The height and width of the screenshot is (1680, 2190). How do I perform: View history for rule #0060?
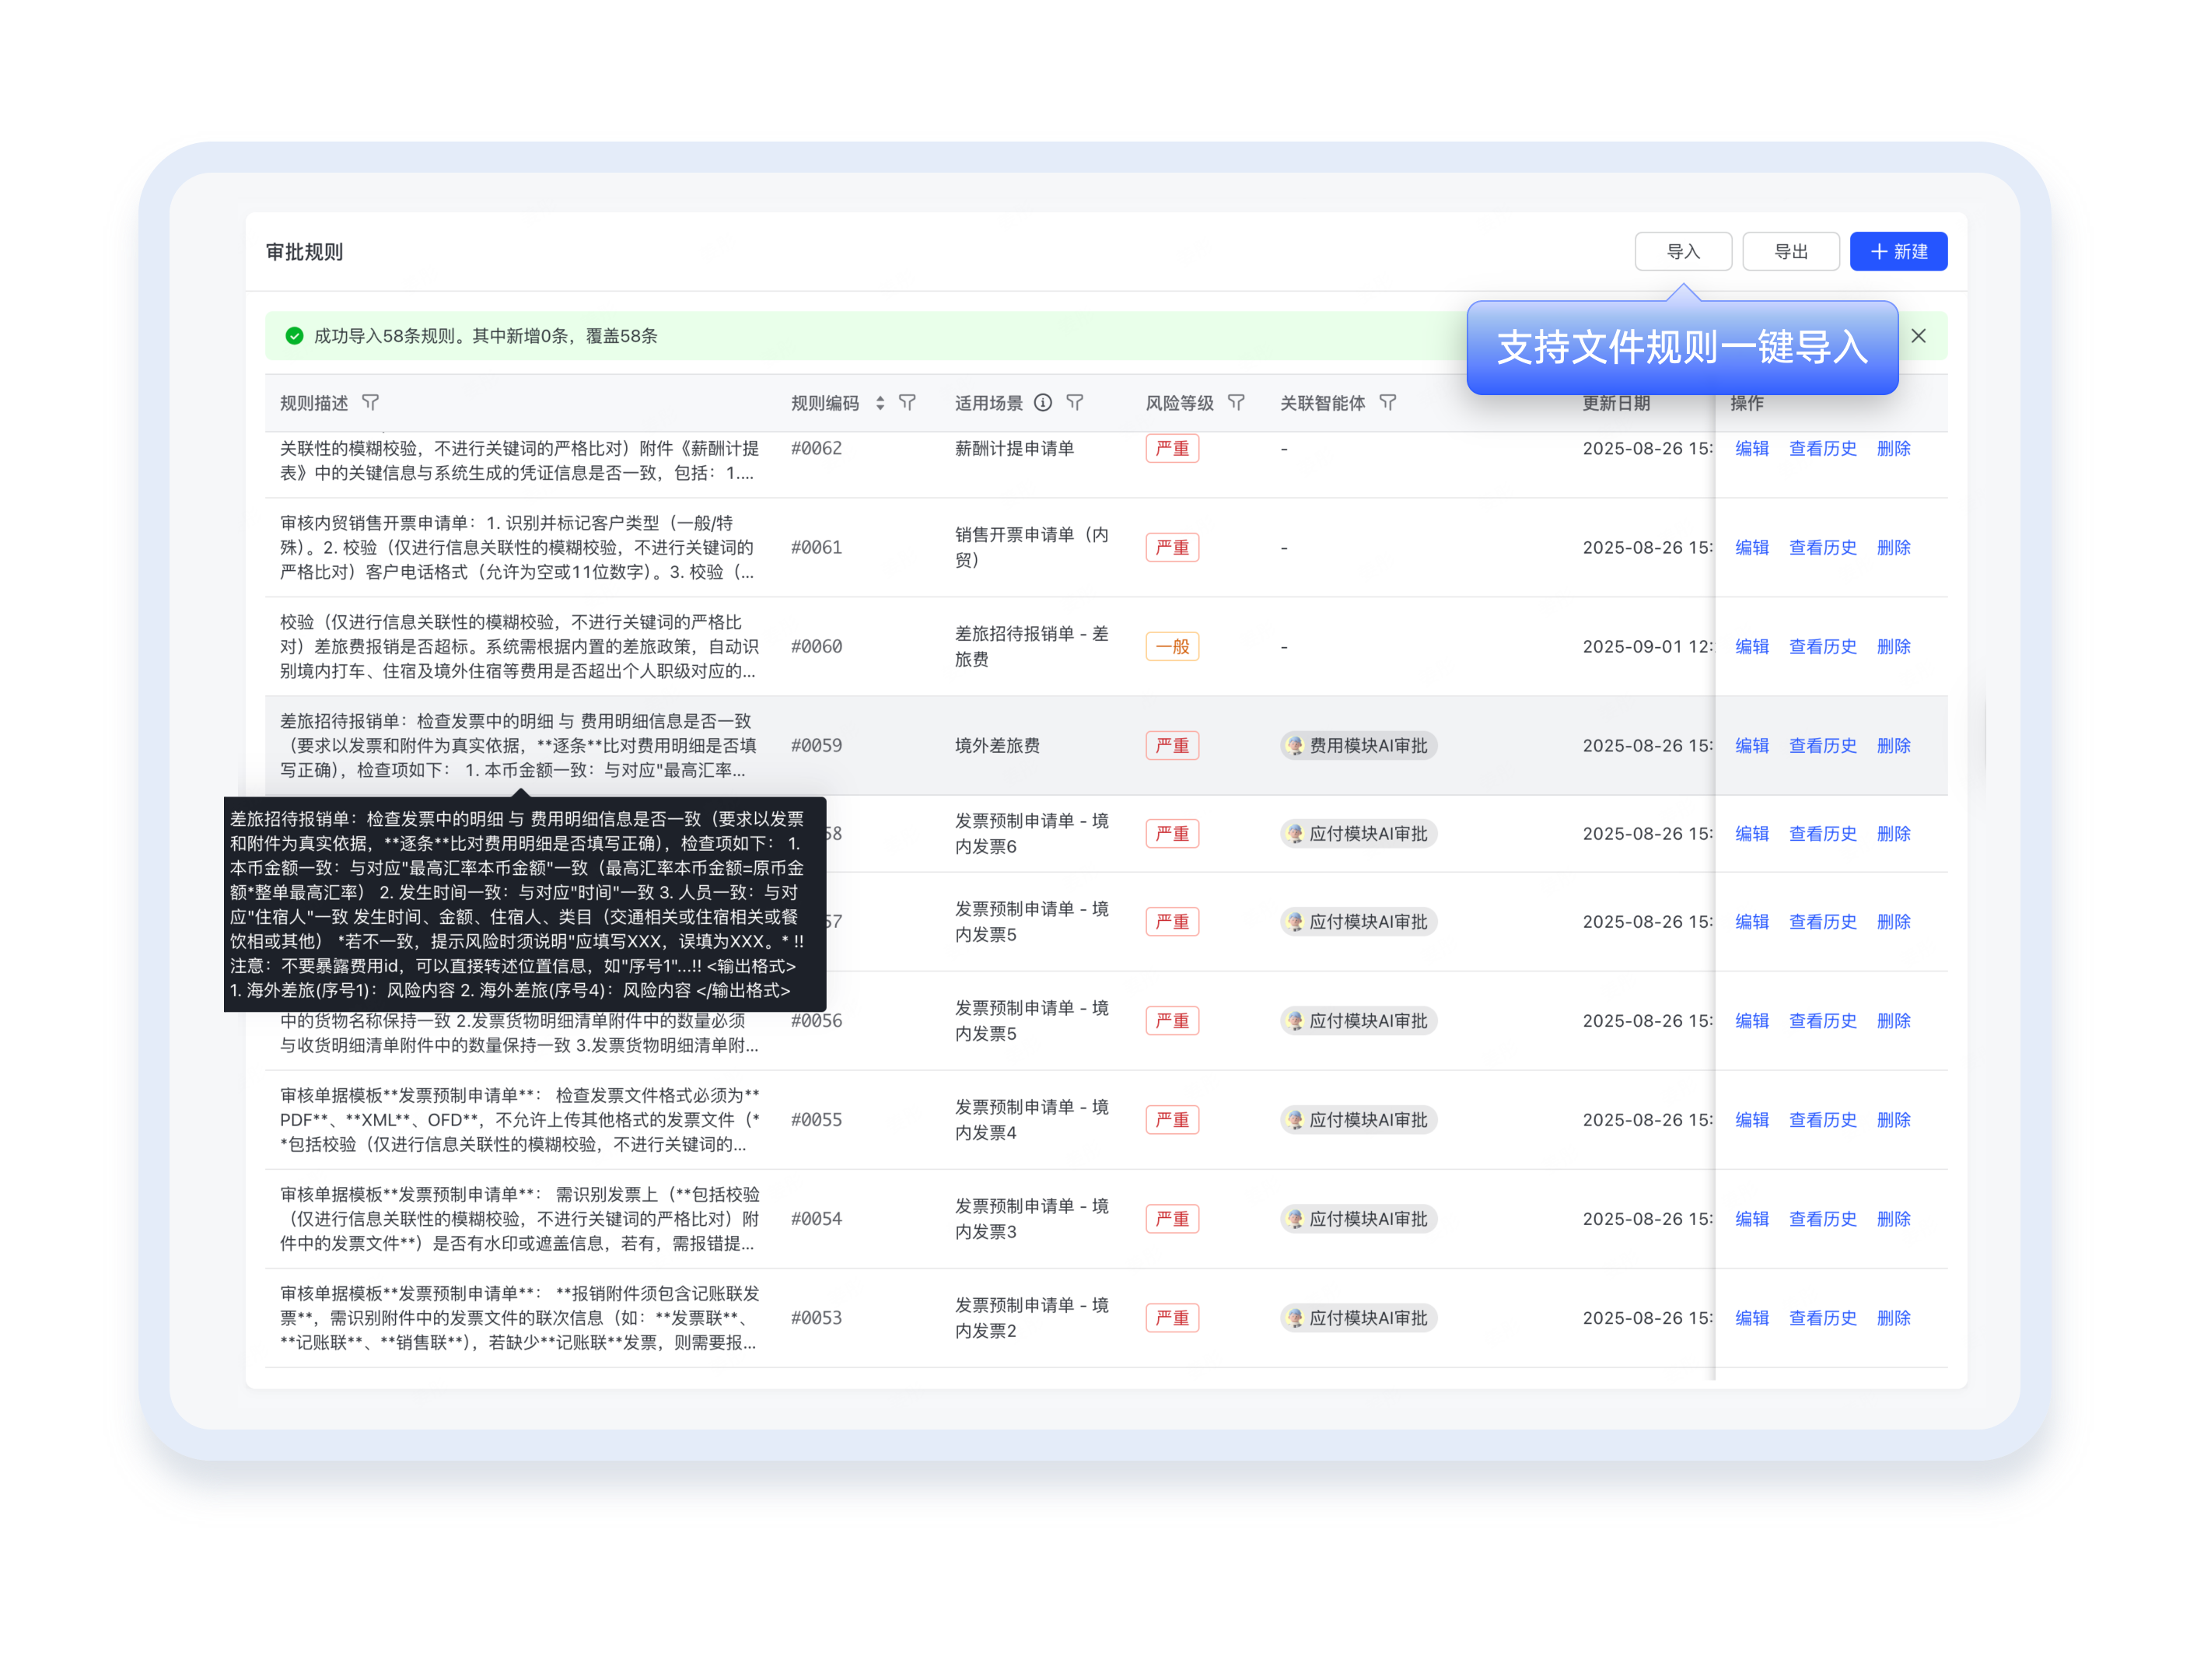(x=1822, y=646)
